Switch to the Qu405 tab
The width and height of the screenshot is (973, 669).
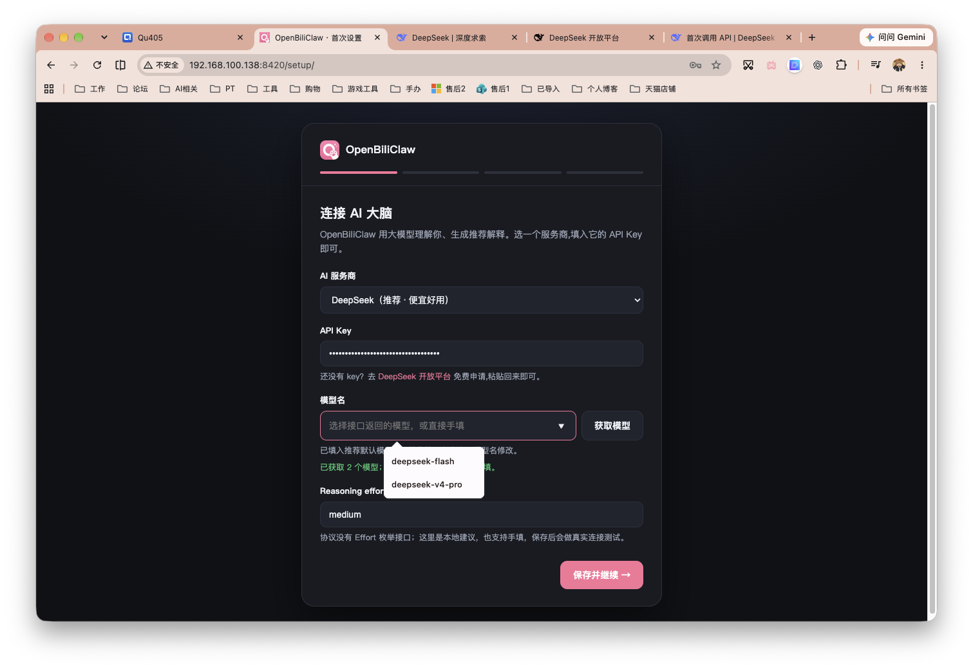click(x=184, y=37)
